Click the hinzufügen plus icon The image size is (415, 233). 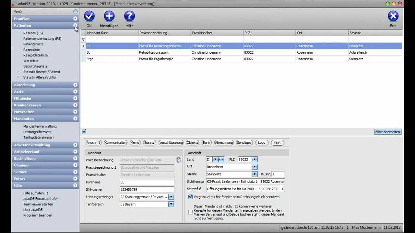pyautogui.click(x=109, y=16)
